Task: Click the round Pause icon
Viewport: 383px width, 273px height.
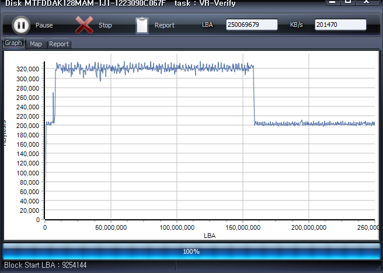Action: 21,25
